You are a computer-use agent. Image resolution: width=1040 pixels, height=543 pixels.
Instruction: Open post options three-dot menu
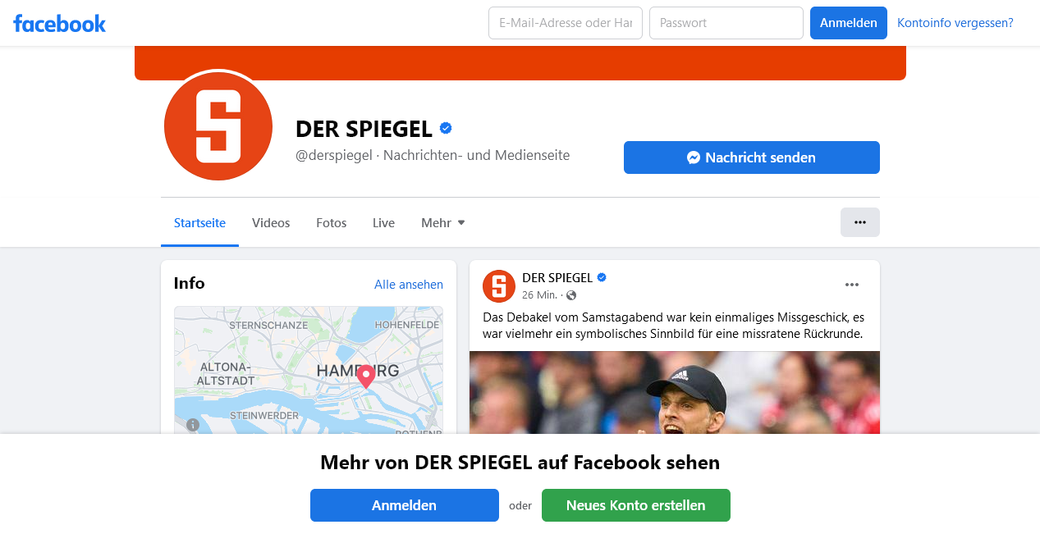(852, 285)
